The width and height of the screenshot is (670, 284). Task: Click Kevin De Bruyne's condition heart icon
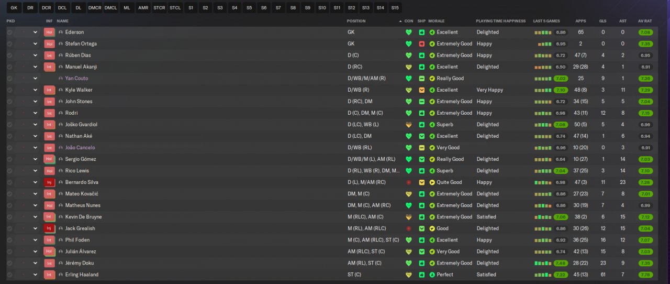tap(409, 217)
